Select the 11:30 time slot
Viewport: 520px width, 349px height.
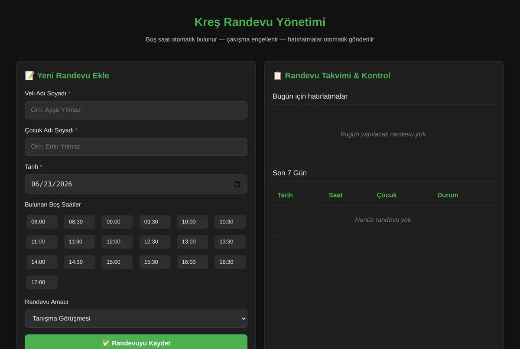(x=79, y=242)
